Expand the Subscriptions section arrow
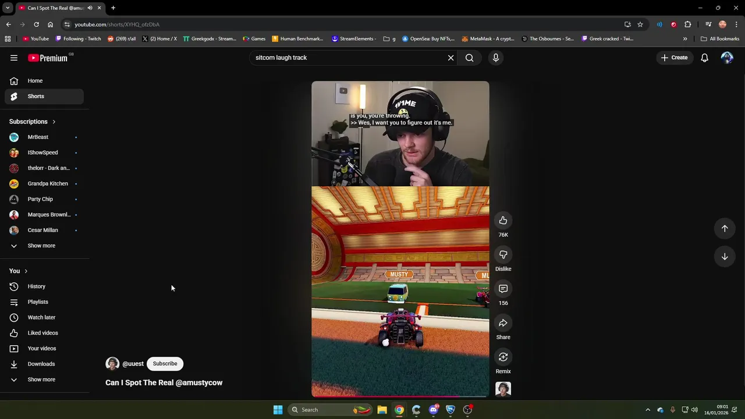Viewport: 745px width, 419px height. pyautogui.click(x=54, y=122)
